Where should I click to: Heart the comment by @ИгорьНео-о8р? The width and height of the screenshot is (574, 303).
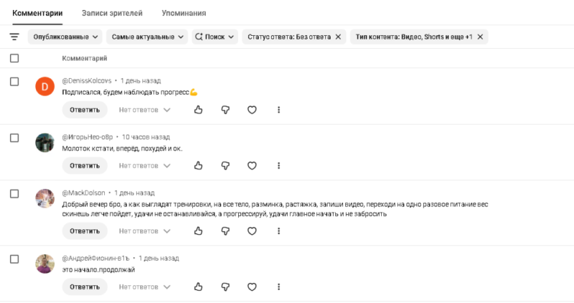(252, 165)
